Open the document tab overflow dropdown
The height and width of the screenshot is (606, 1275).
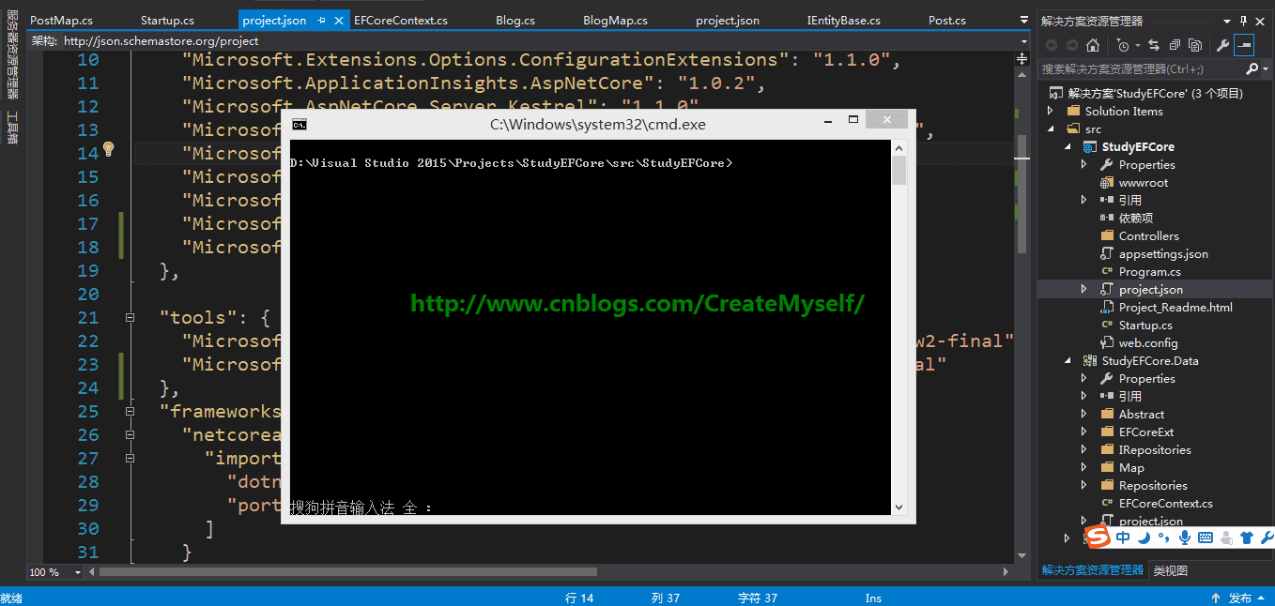(1023, 20)
